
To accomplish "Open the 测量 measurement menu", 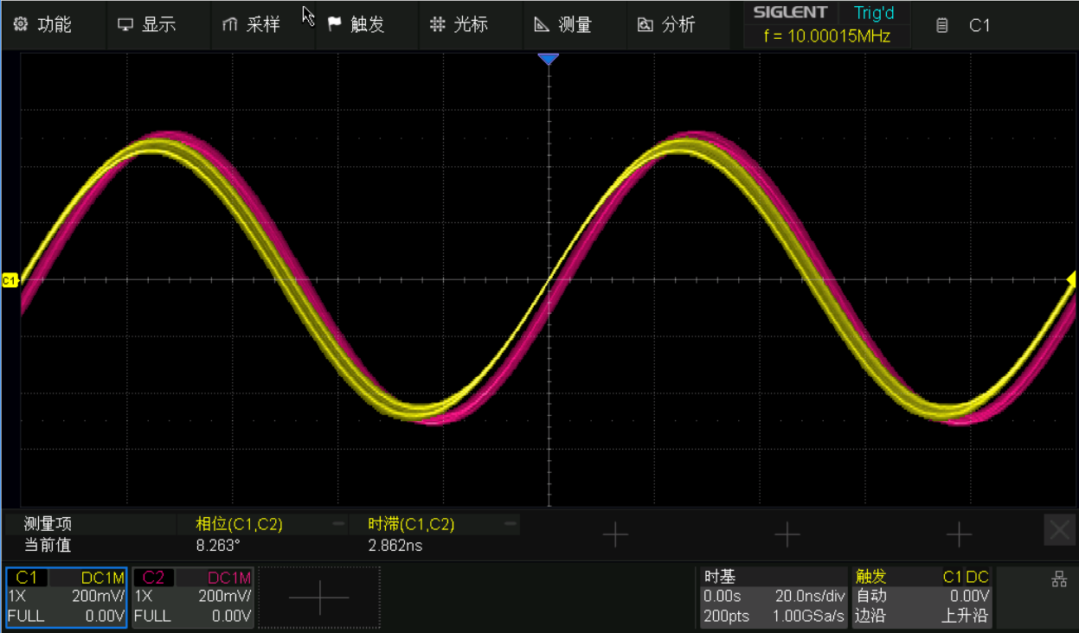I will [563, 25].
